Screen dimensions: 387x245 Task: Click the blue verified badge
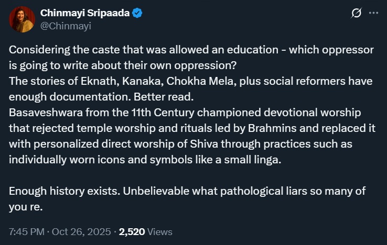[137, 14]
